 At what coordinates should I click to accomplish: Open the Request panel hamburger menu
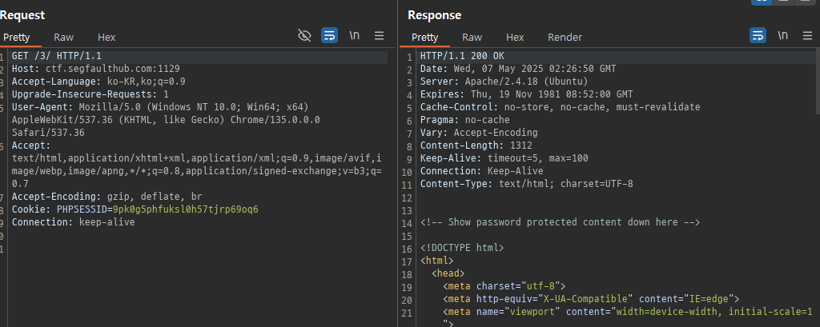pyautogui.click(x=379, y=35)
